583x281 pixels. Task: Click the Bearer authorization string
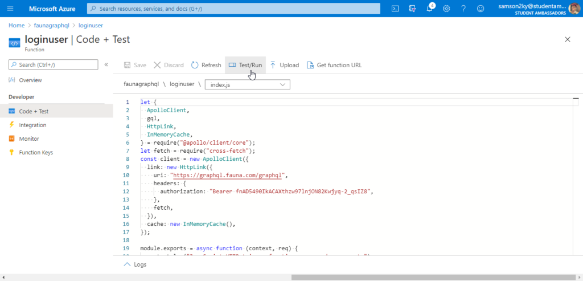pos(291,192)
